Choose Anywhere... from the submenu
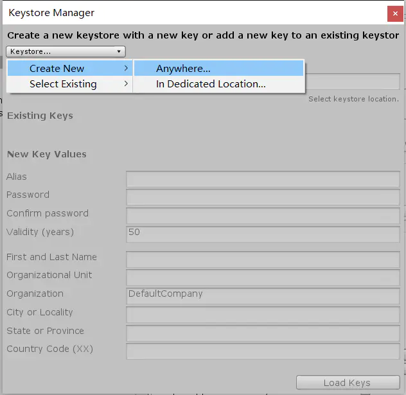The image size is (406, 395). (218, 68)
